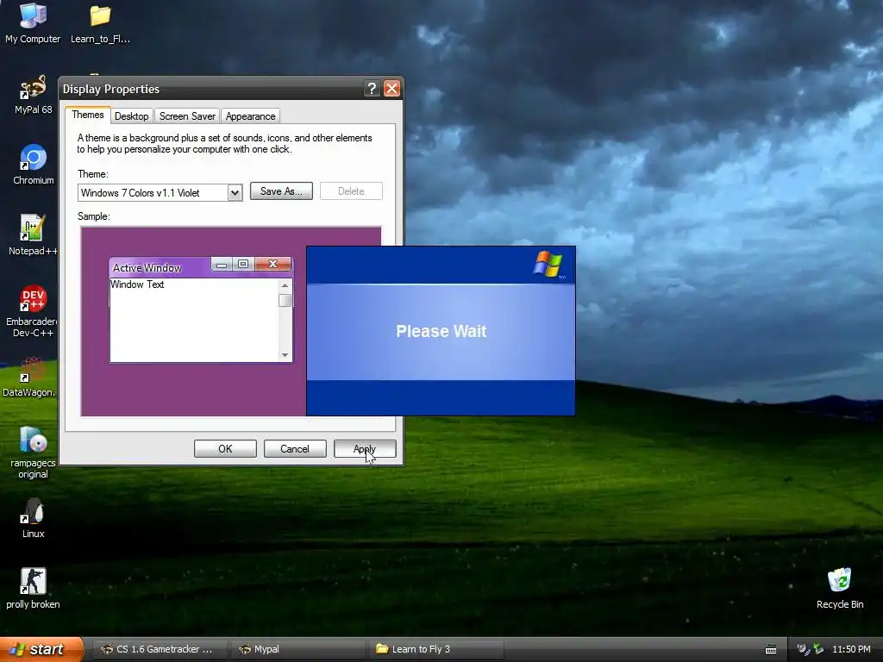This screenshot has width=883, height=662.
Task: Click the network tray icon beside the clock
Action: [x=818, y=649]
